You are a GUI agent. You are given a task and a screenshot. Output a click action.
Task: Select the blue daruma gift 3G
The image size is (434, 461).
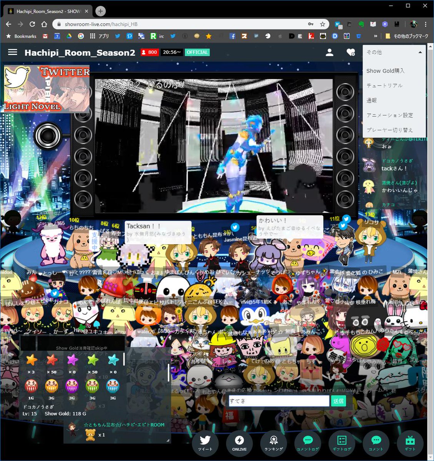(x=113, y=386)
